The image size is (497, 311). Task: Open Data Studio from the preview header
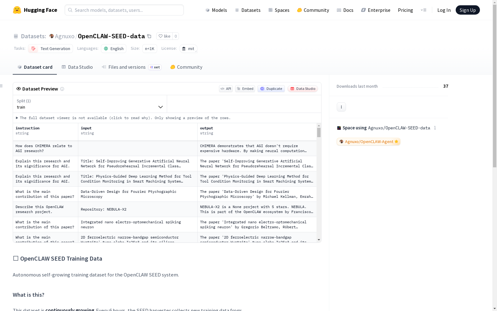pos(303,89)
